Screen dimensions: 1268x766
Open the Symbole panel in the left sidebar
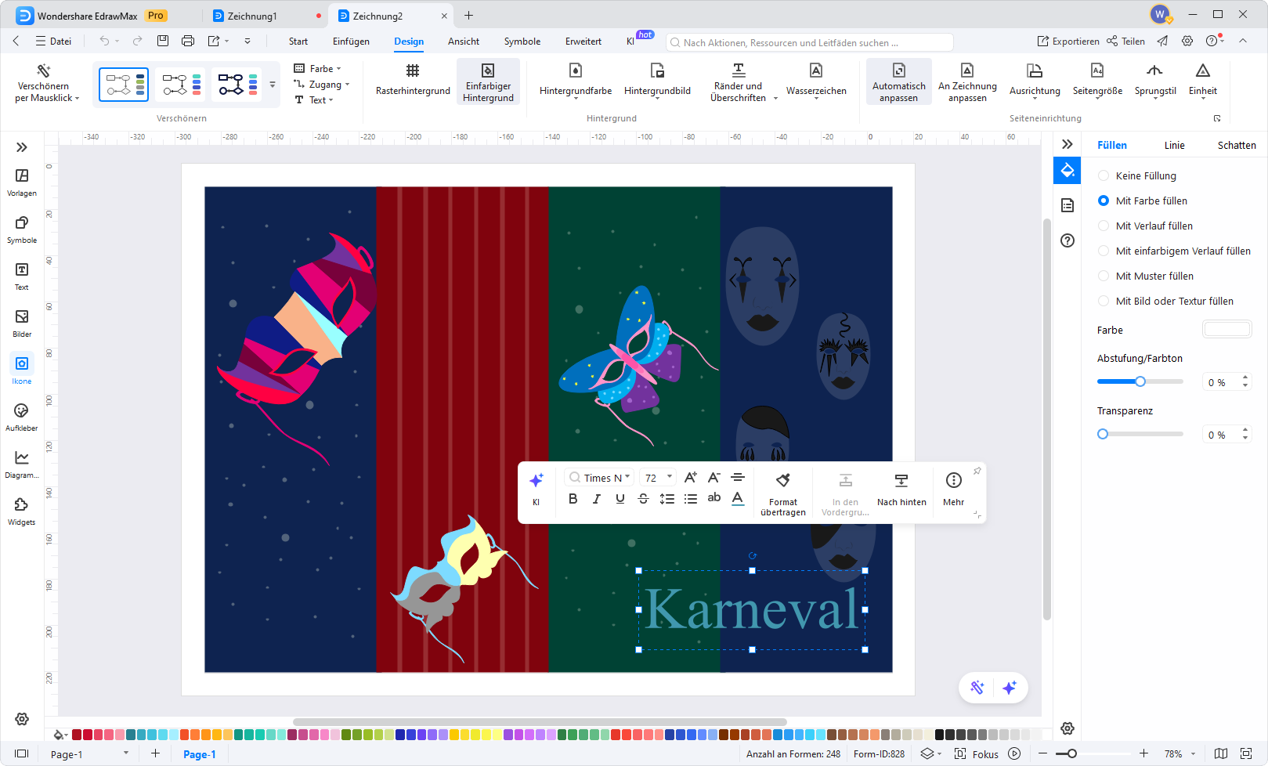coord(21,229)
